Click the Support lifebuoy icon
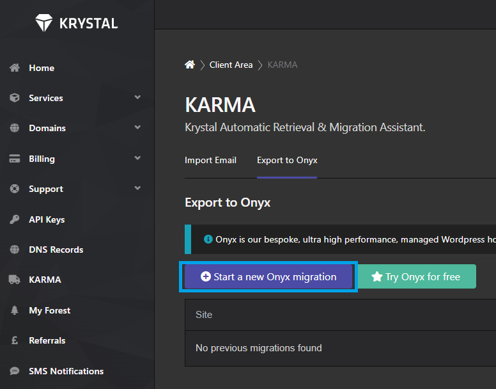This screenshot has height=389, width=496. coord(15,189)
